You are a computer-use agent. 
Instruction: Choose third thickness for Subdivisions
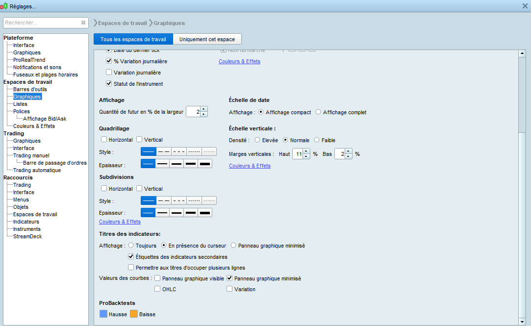177,213
